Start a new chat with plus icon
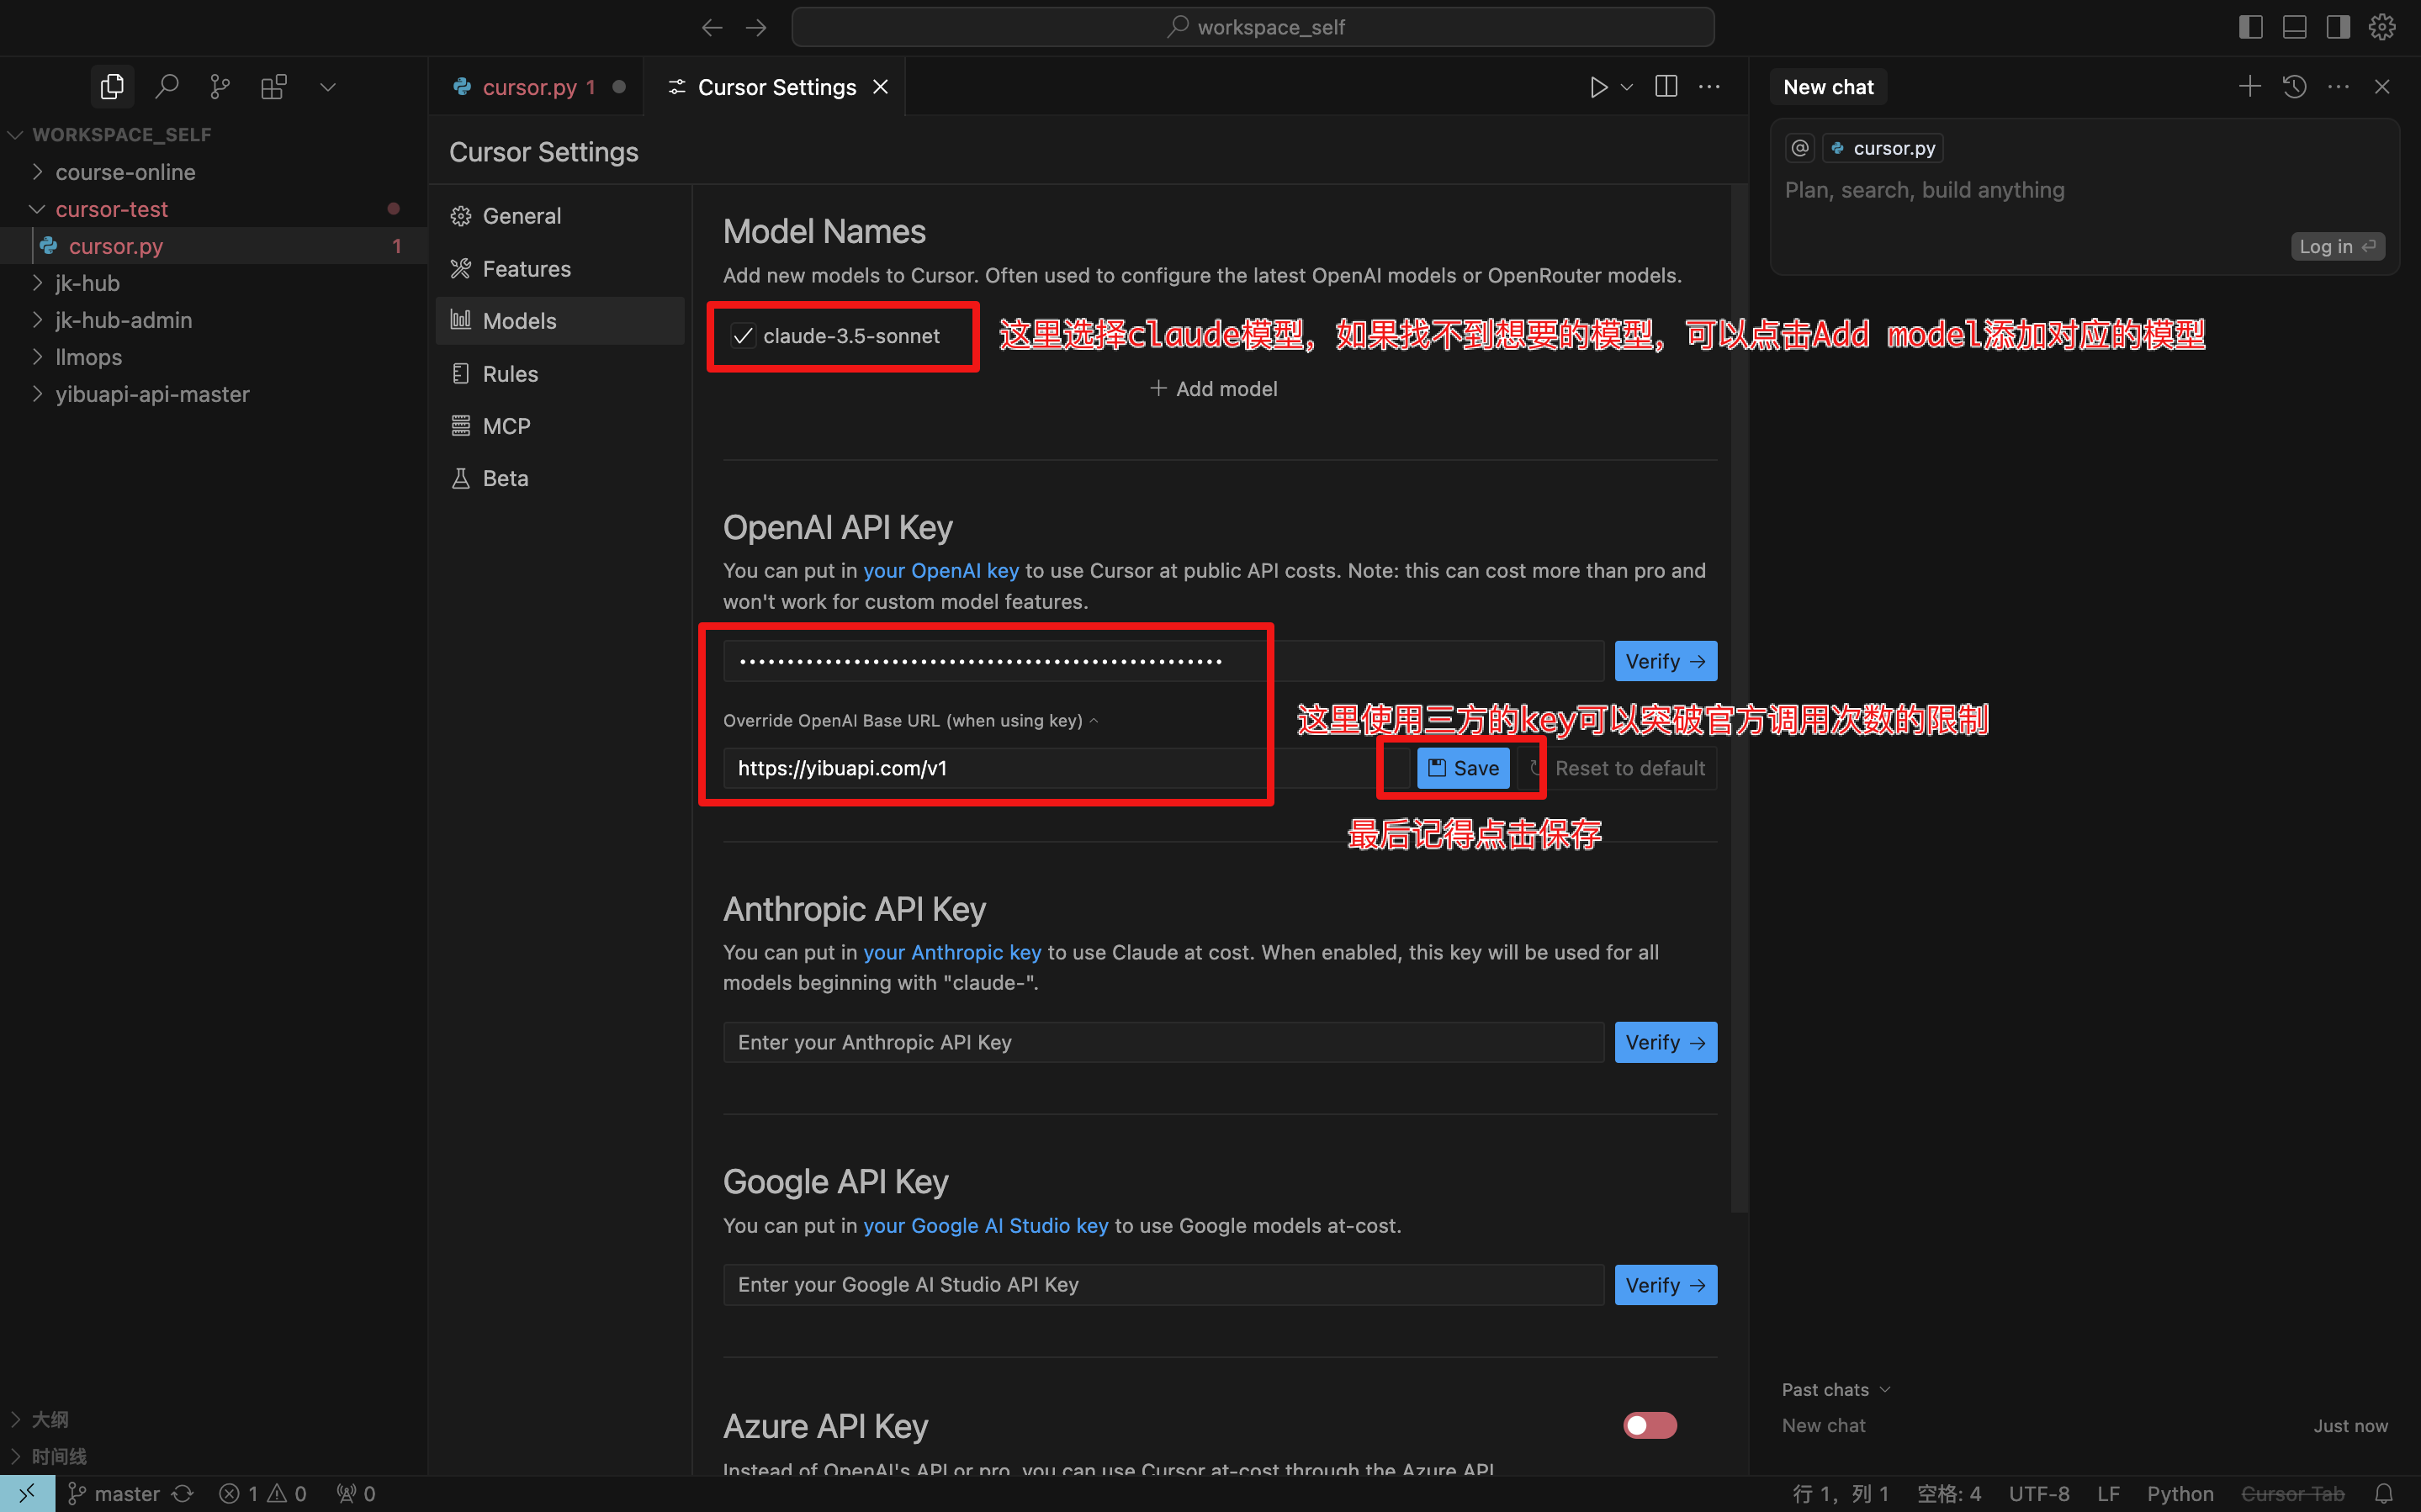The height and width of the screenshot is (1512, 2421). click(2249, 87)
